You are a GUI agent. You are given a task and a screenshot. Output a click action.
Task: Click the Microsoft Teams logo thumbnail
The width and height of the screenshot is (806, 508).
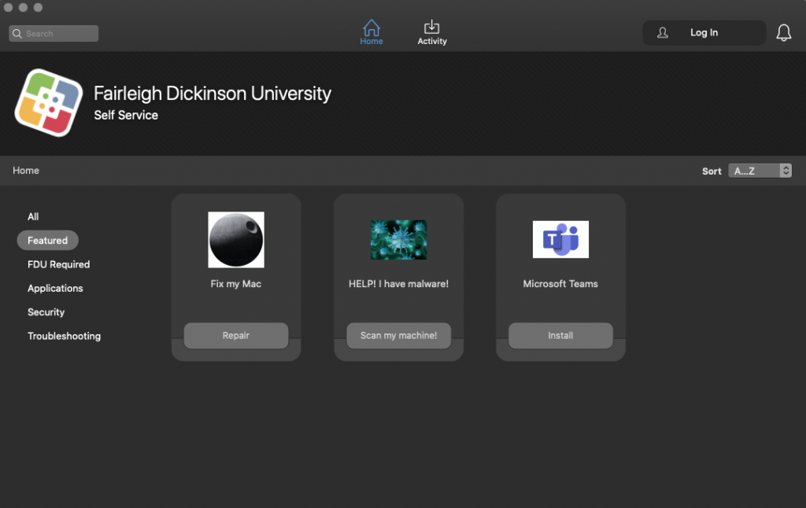[x=560, y=239]
